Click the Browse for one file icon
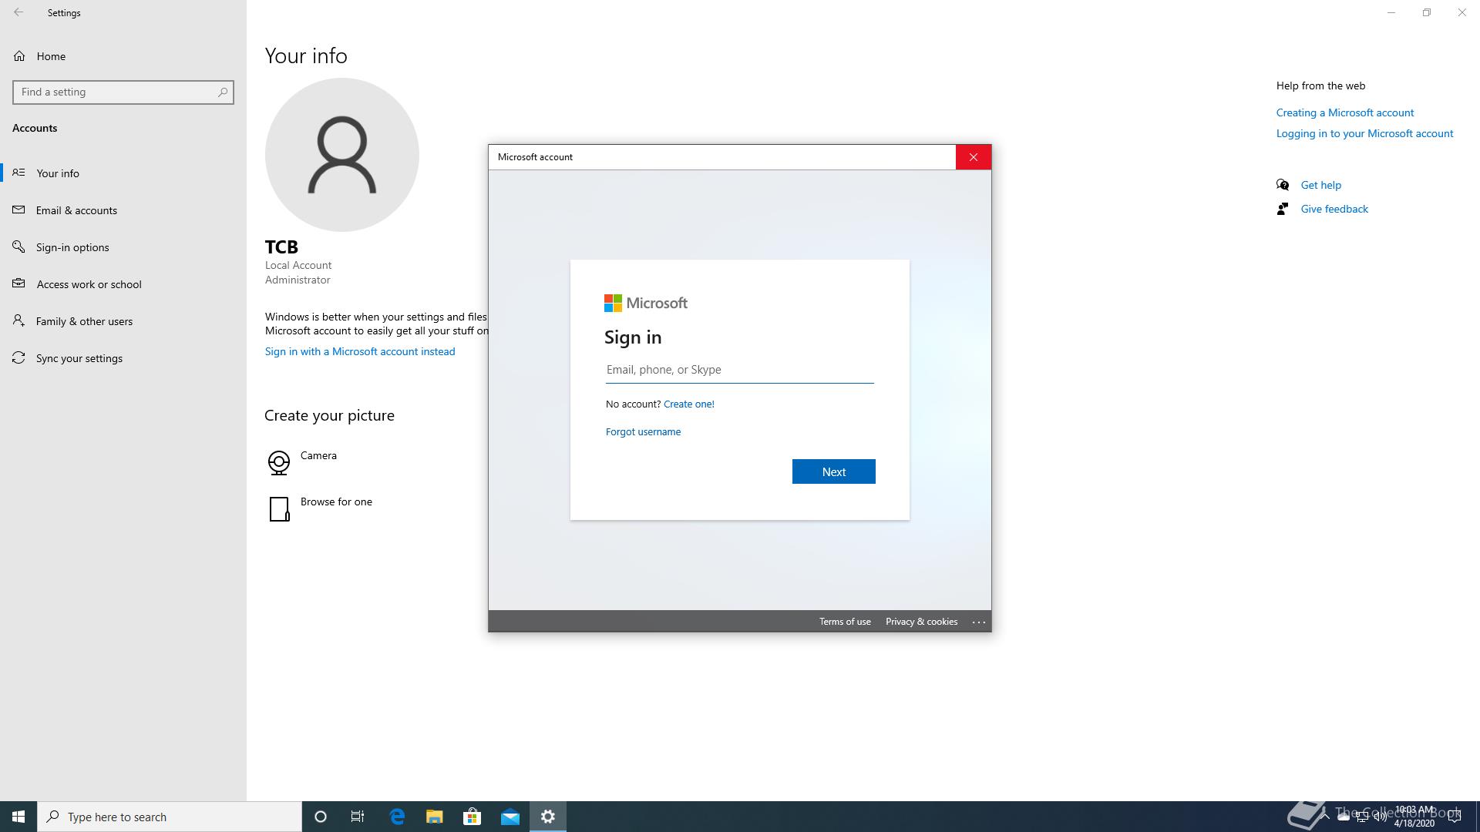The height and width of the screenshot is (832, 1480). tap(279, 509)
